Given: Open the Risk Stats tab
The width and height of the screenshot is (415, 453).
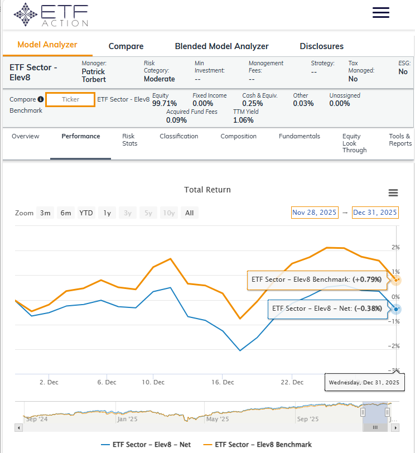Looking at the screenshot, I should pos(128,139).
